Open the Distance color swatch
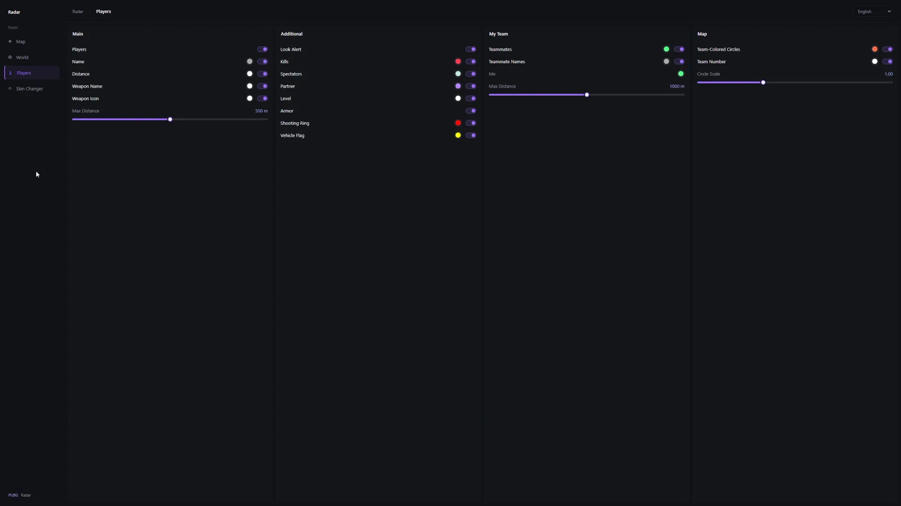This screenshot has width=901, height=506. pyautogui.click(x=250, y=74)
